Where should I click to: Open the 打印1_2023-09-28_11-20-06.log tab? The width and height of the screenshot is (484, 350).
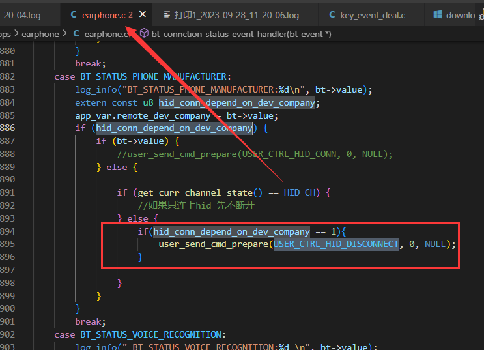pyautogui.click(x=236, y=15)
